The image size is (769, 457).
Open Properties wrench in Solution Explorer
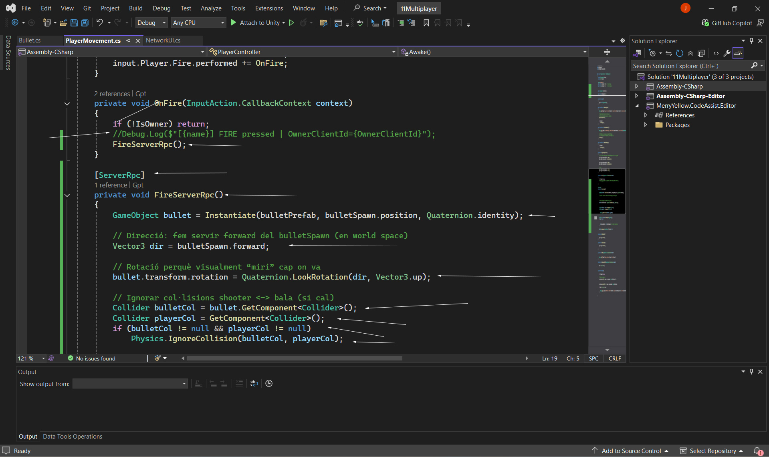[x=727, y=53]
